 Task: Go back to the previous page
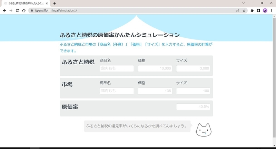4,11
